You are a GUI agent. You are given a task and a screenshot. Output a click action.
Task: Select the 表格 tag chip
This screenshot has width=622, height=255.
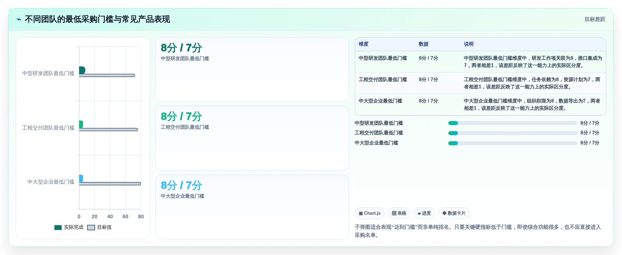399,213
